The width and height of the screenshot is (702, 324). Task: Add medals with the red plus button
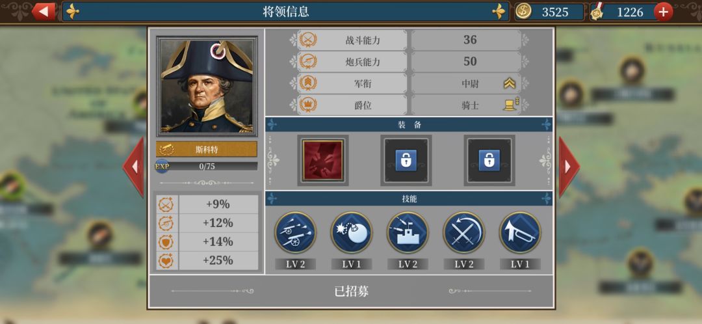pyautogui.click(x=663, y=12)
